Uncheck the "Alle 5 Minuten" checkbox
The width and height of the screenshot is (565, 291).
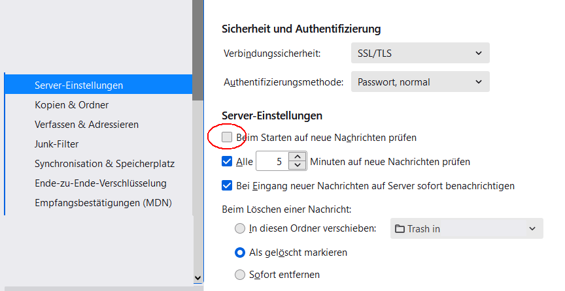click(x=227, y=161)
